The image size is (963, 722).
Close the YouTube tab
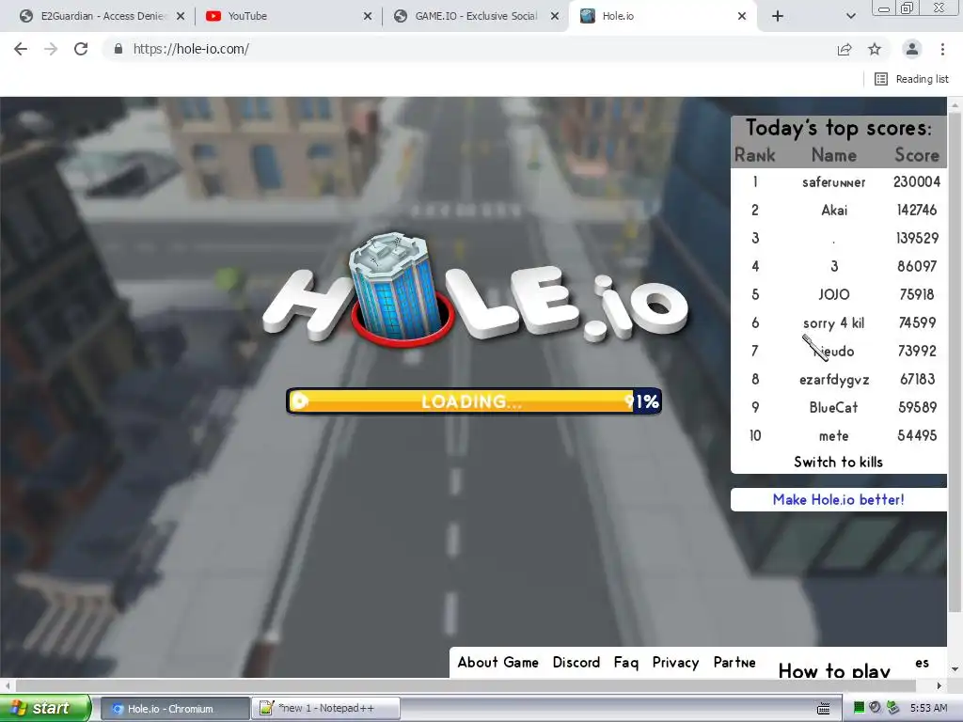(368, 16)
